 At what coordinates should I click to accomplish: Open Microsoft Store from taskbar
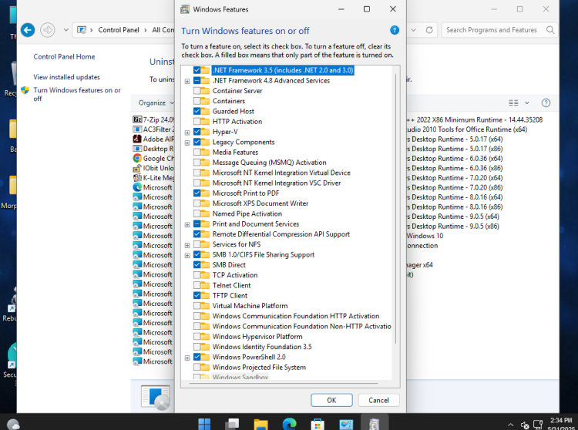pos(318,424)
